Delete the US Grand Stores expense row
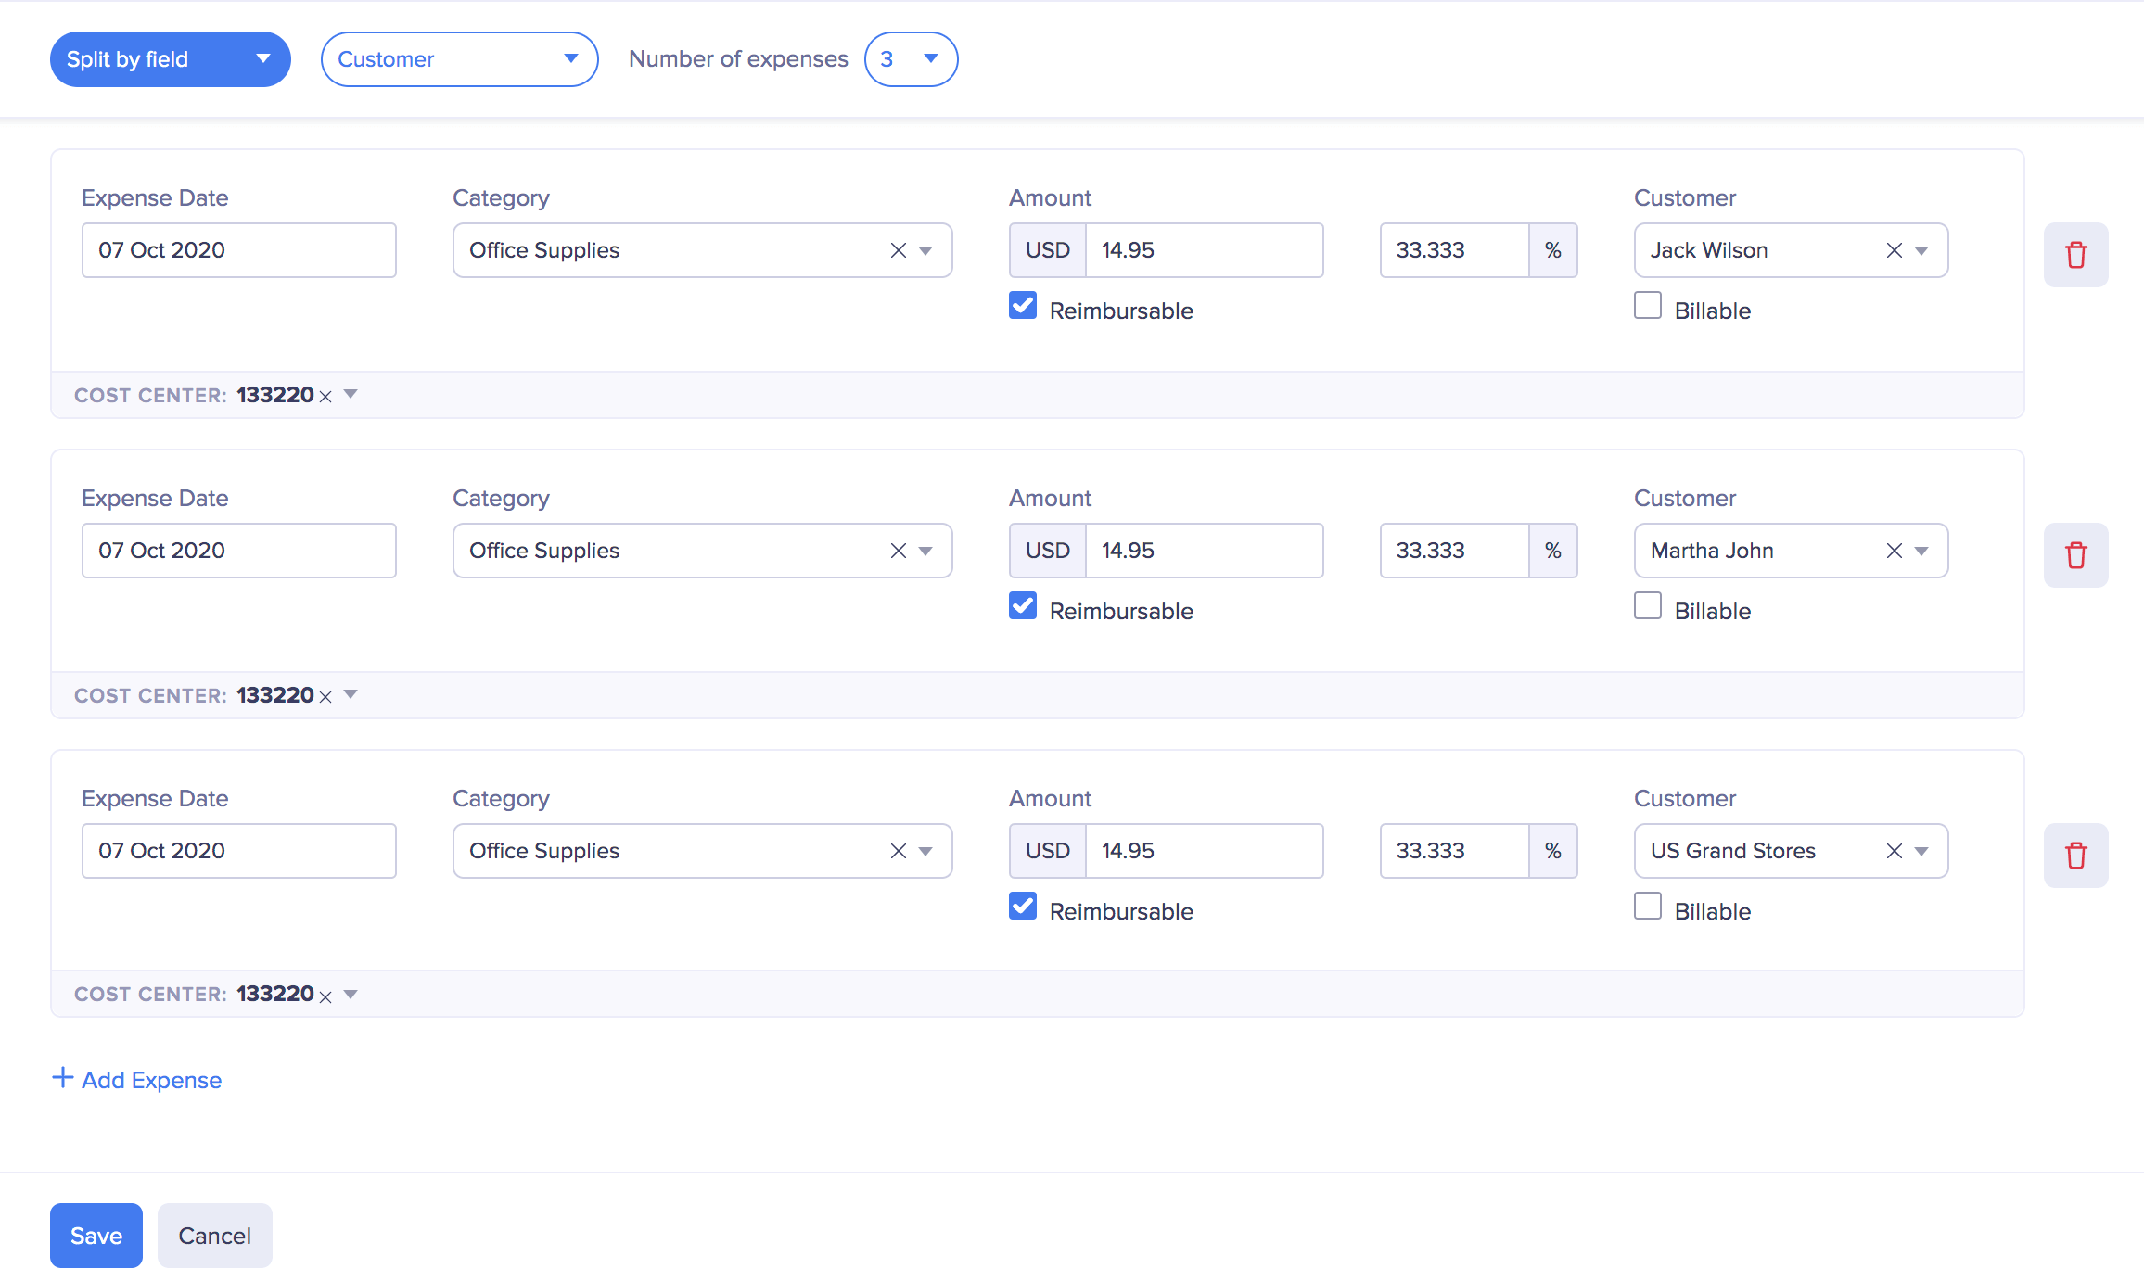Image resolution: width=2144 pixels, height=1281 pixels. (2075, 856)
